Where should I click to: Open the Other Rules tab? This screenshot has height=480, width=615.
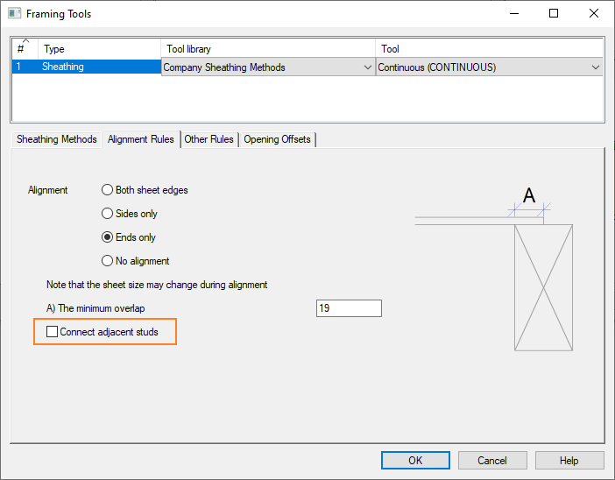click(x=209, y=139)
